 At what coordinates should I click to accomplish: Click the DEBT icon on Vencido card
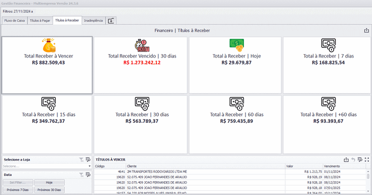click(142, 45)
